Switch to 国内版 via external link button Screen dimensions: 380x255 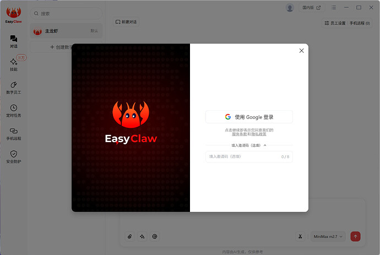(311, 8)
